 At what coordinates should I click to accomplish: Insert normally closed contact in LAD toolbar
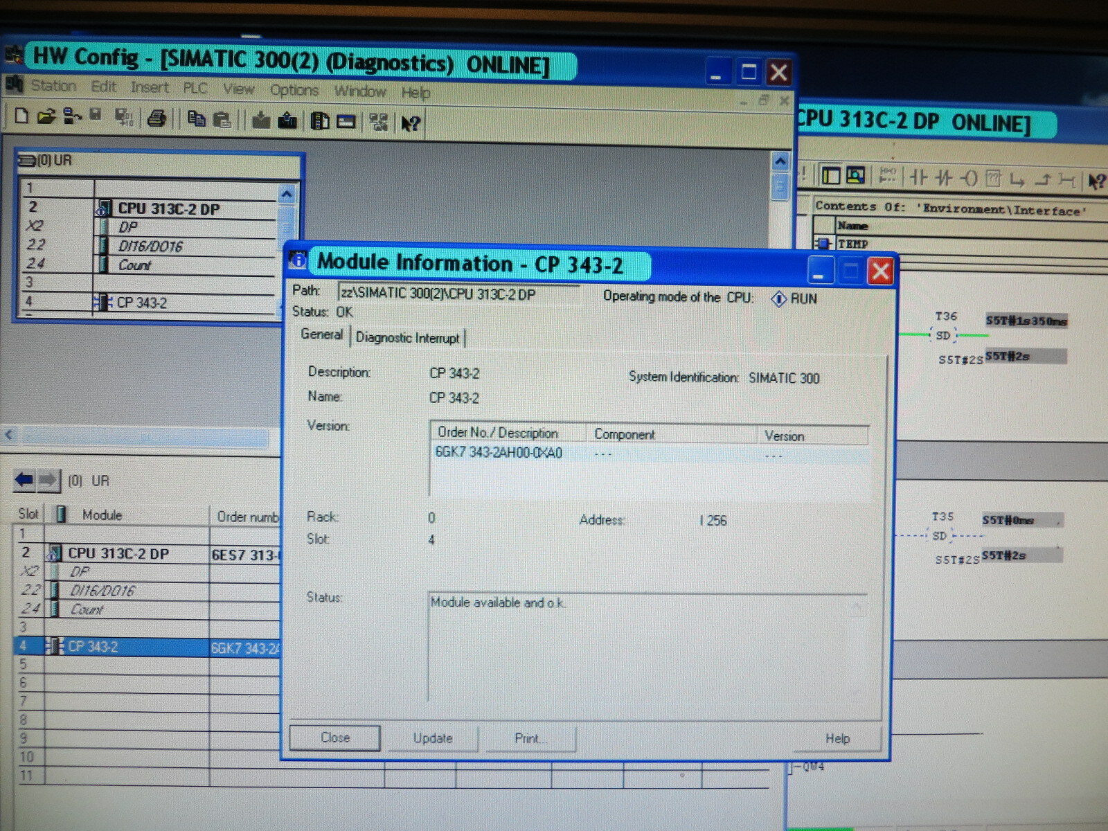coord(943,179)
